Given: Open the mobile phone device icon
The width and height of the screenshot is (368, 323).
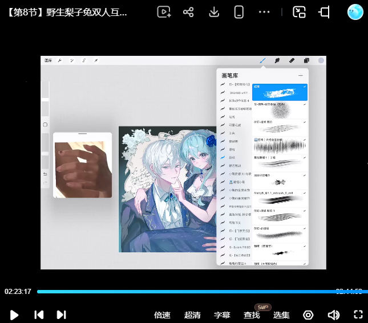Looking at the screenshot, I should (238, 12).
